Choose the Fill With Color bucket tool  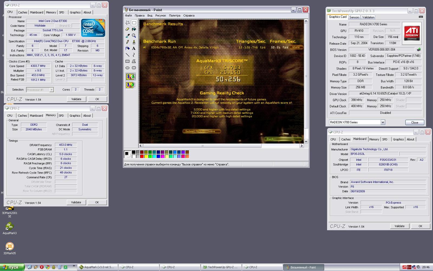pos(134,29)
